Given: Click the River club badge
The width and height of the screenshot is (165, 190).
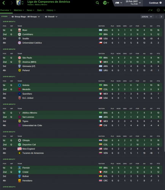Looking at the screenshot, I should 19,30.
